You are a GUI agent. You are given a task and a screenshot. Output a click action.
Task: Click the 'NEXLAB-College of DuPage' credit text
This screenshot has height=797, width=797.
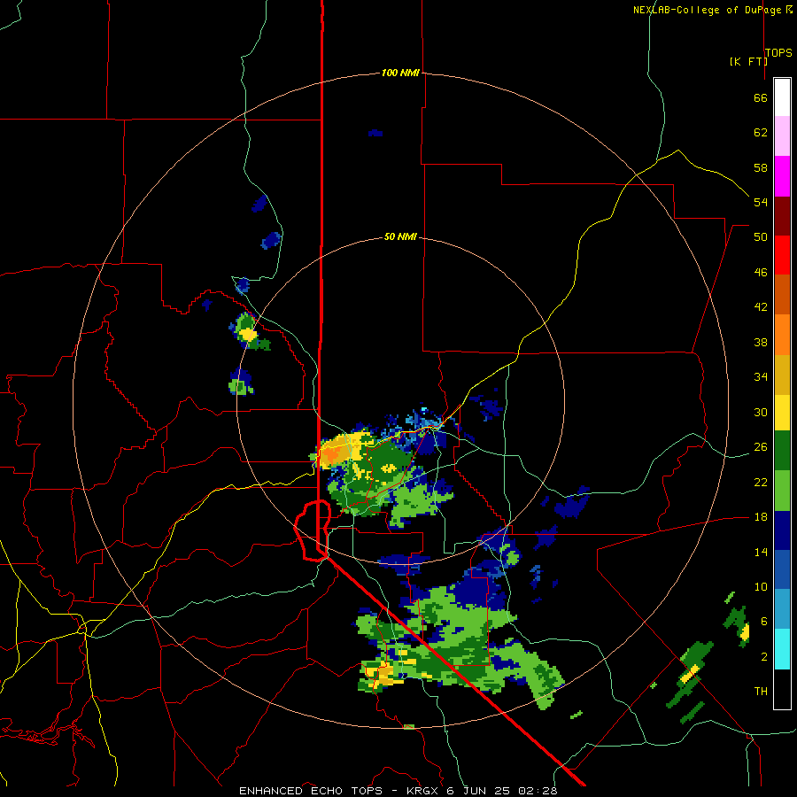coord(707,10)
